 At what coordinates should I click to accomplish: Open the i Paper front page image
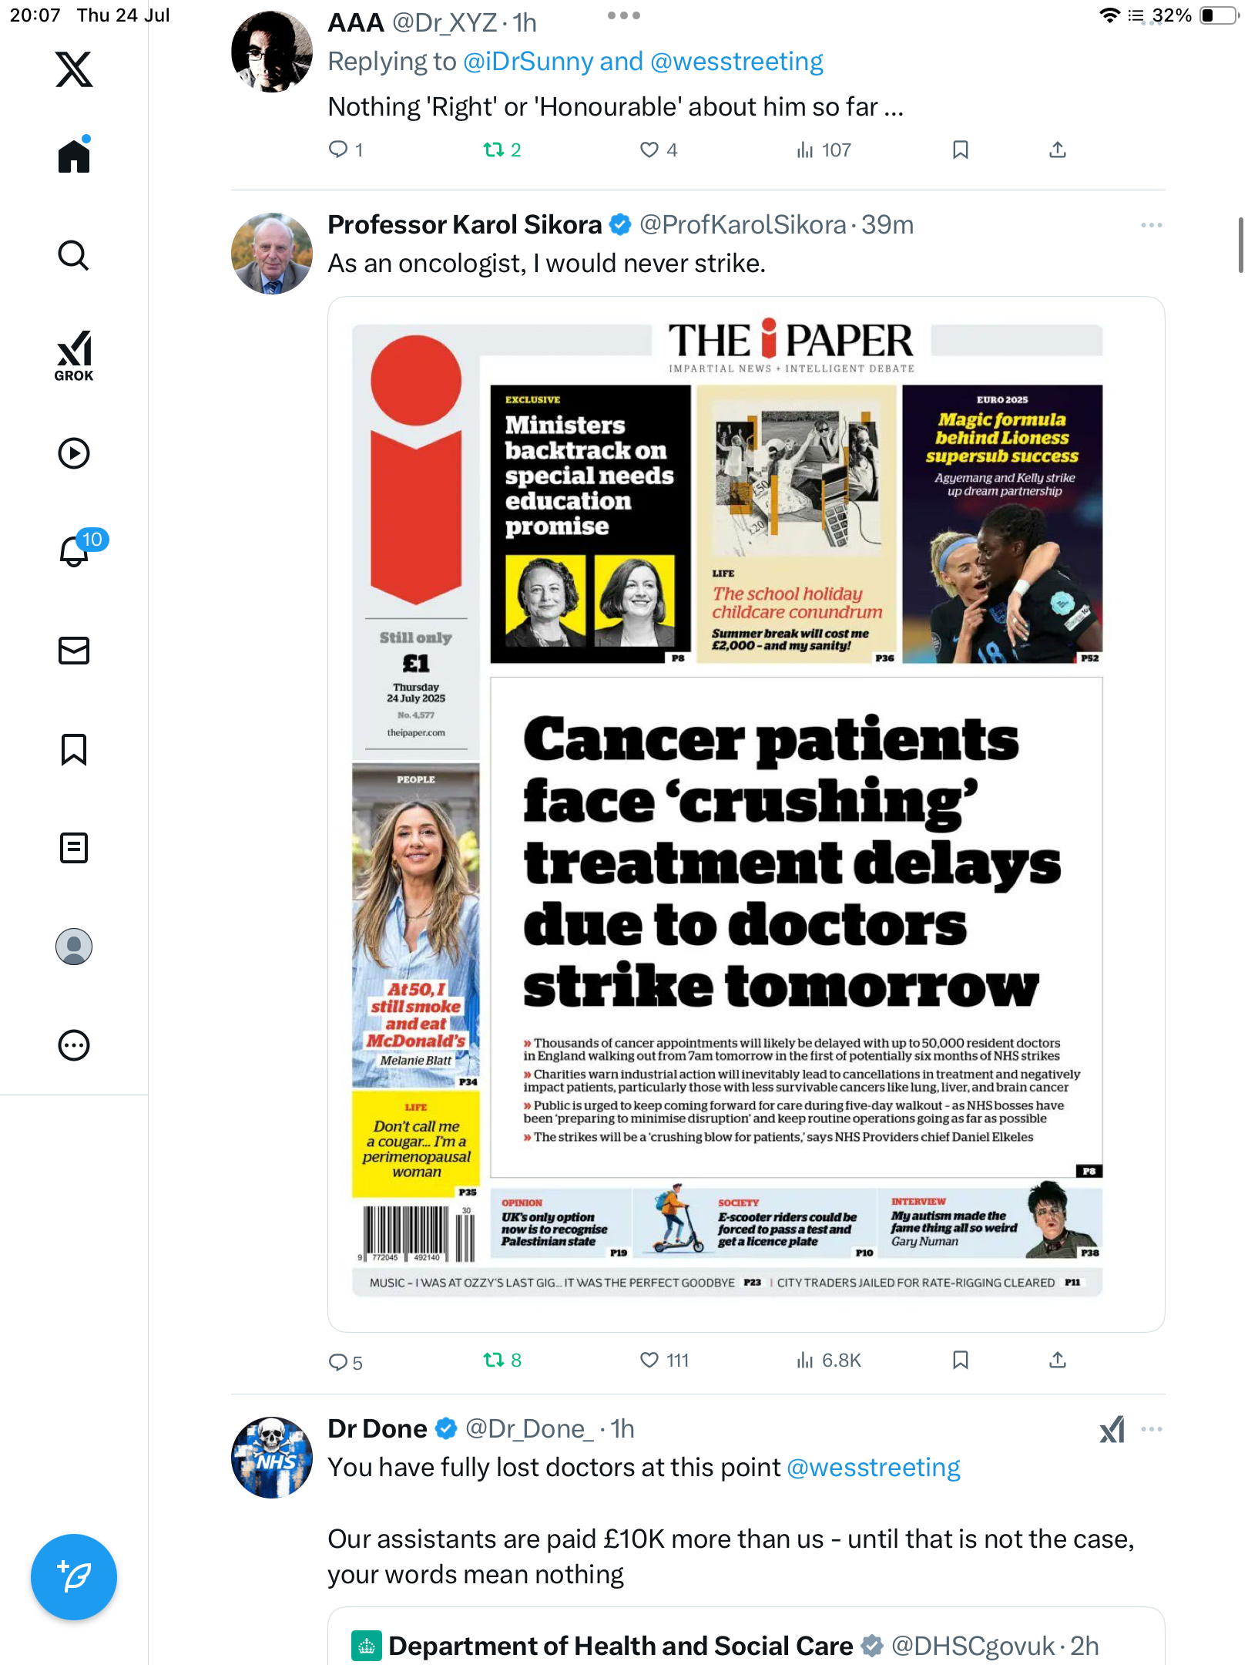point(746,814)
